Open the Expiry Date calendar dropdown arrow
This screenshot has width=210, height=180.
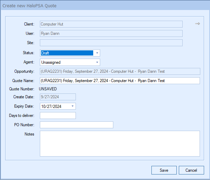73,106
